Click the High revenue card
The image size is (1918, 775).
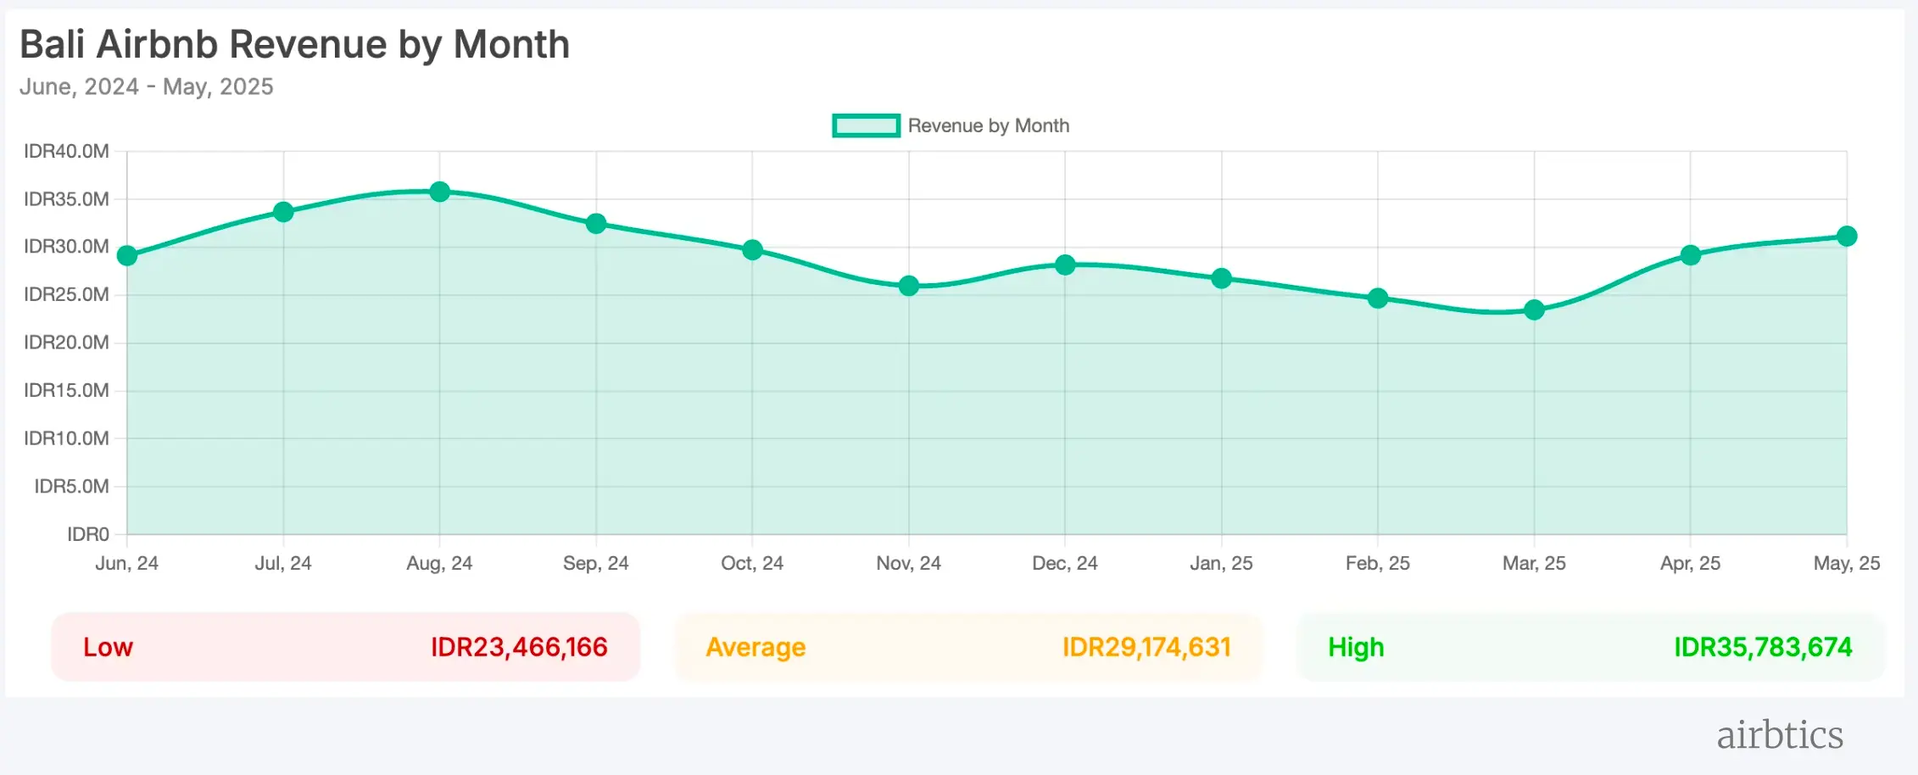[x=1590, y=647]
